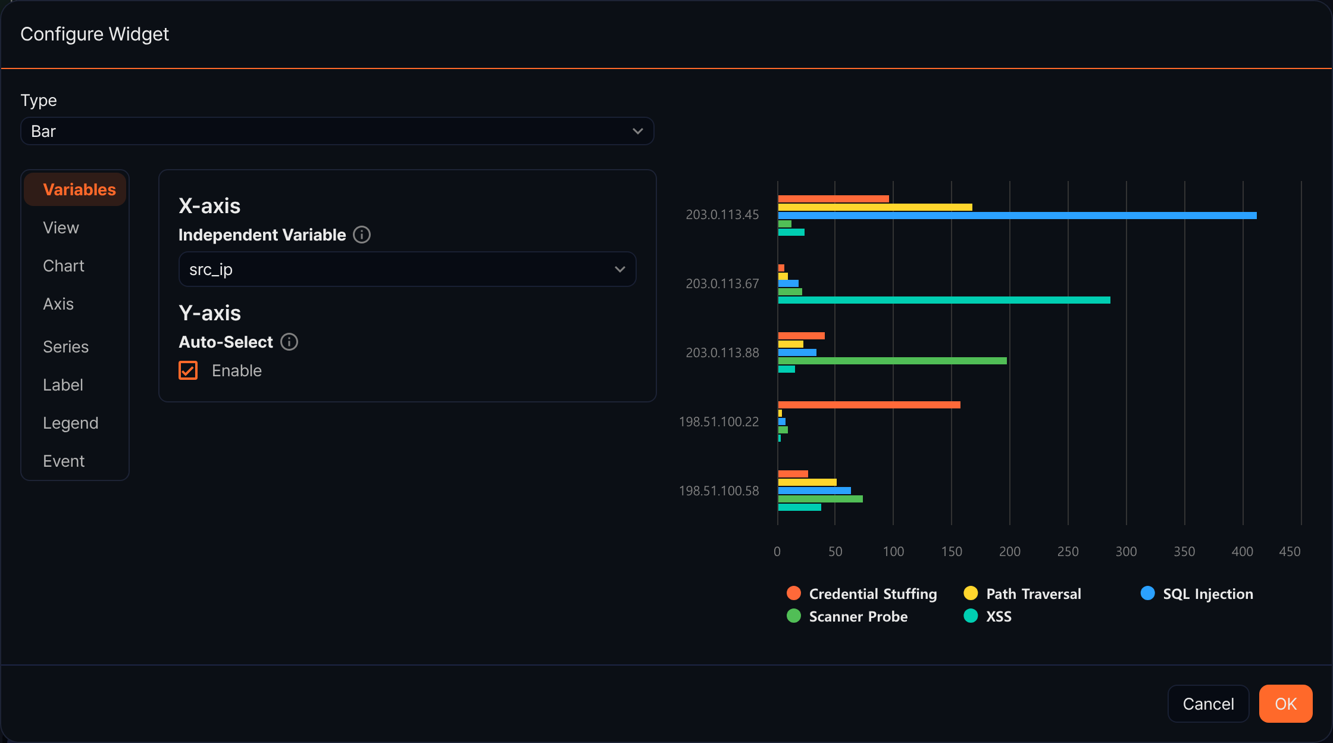Click the 203.0.113.67 XSS bar
1333x743 pixels.
944,300
